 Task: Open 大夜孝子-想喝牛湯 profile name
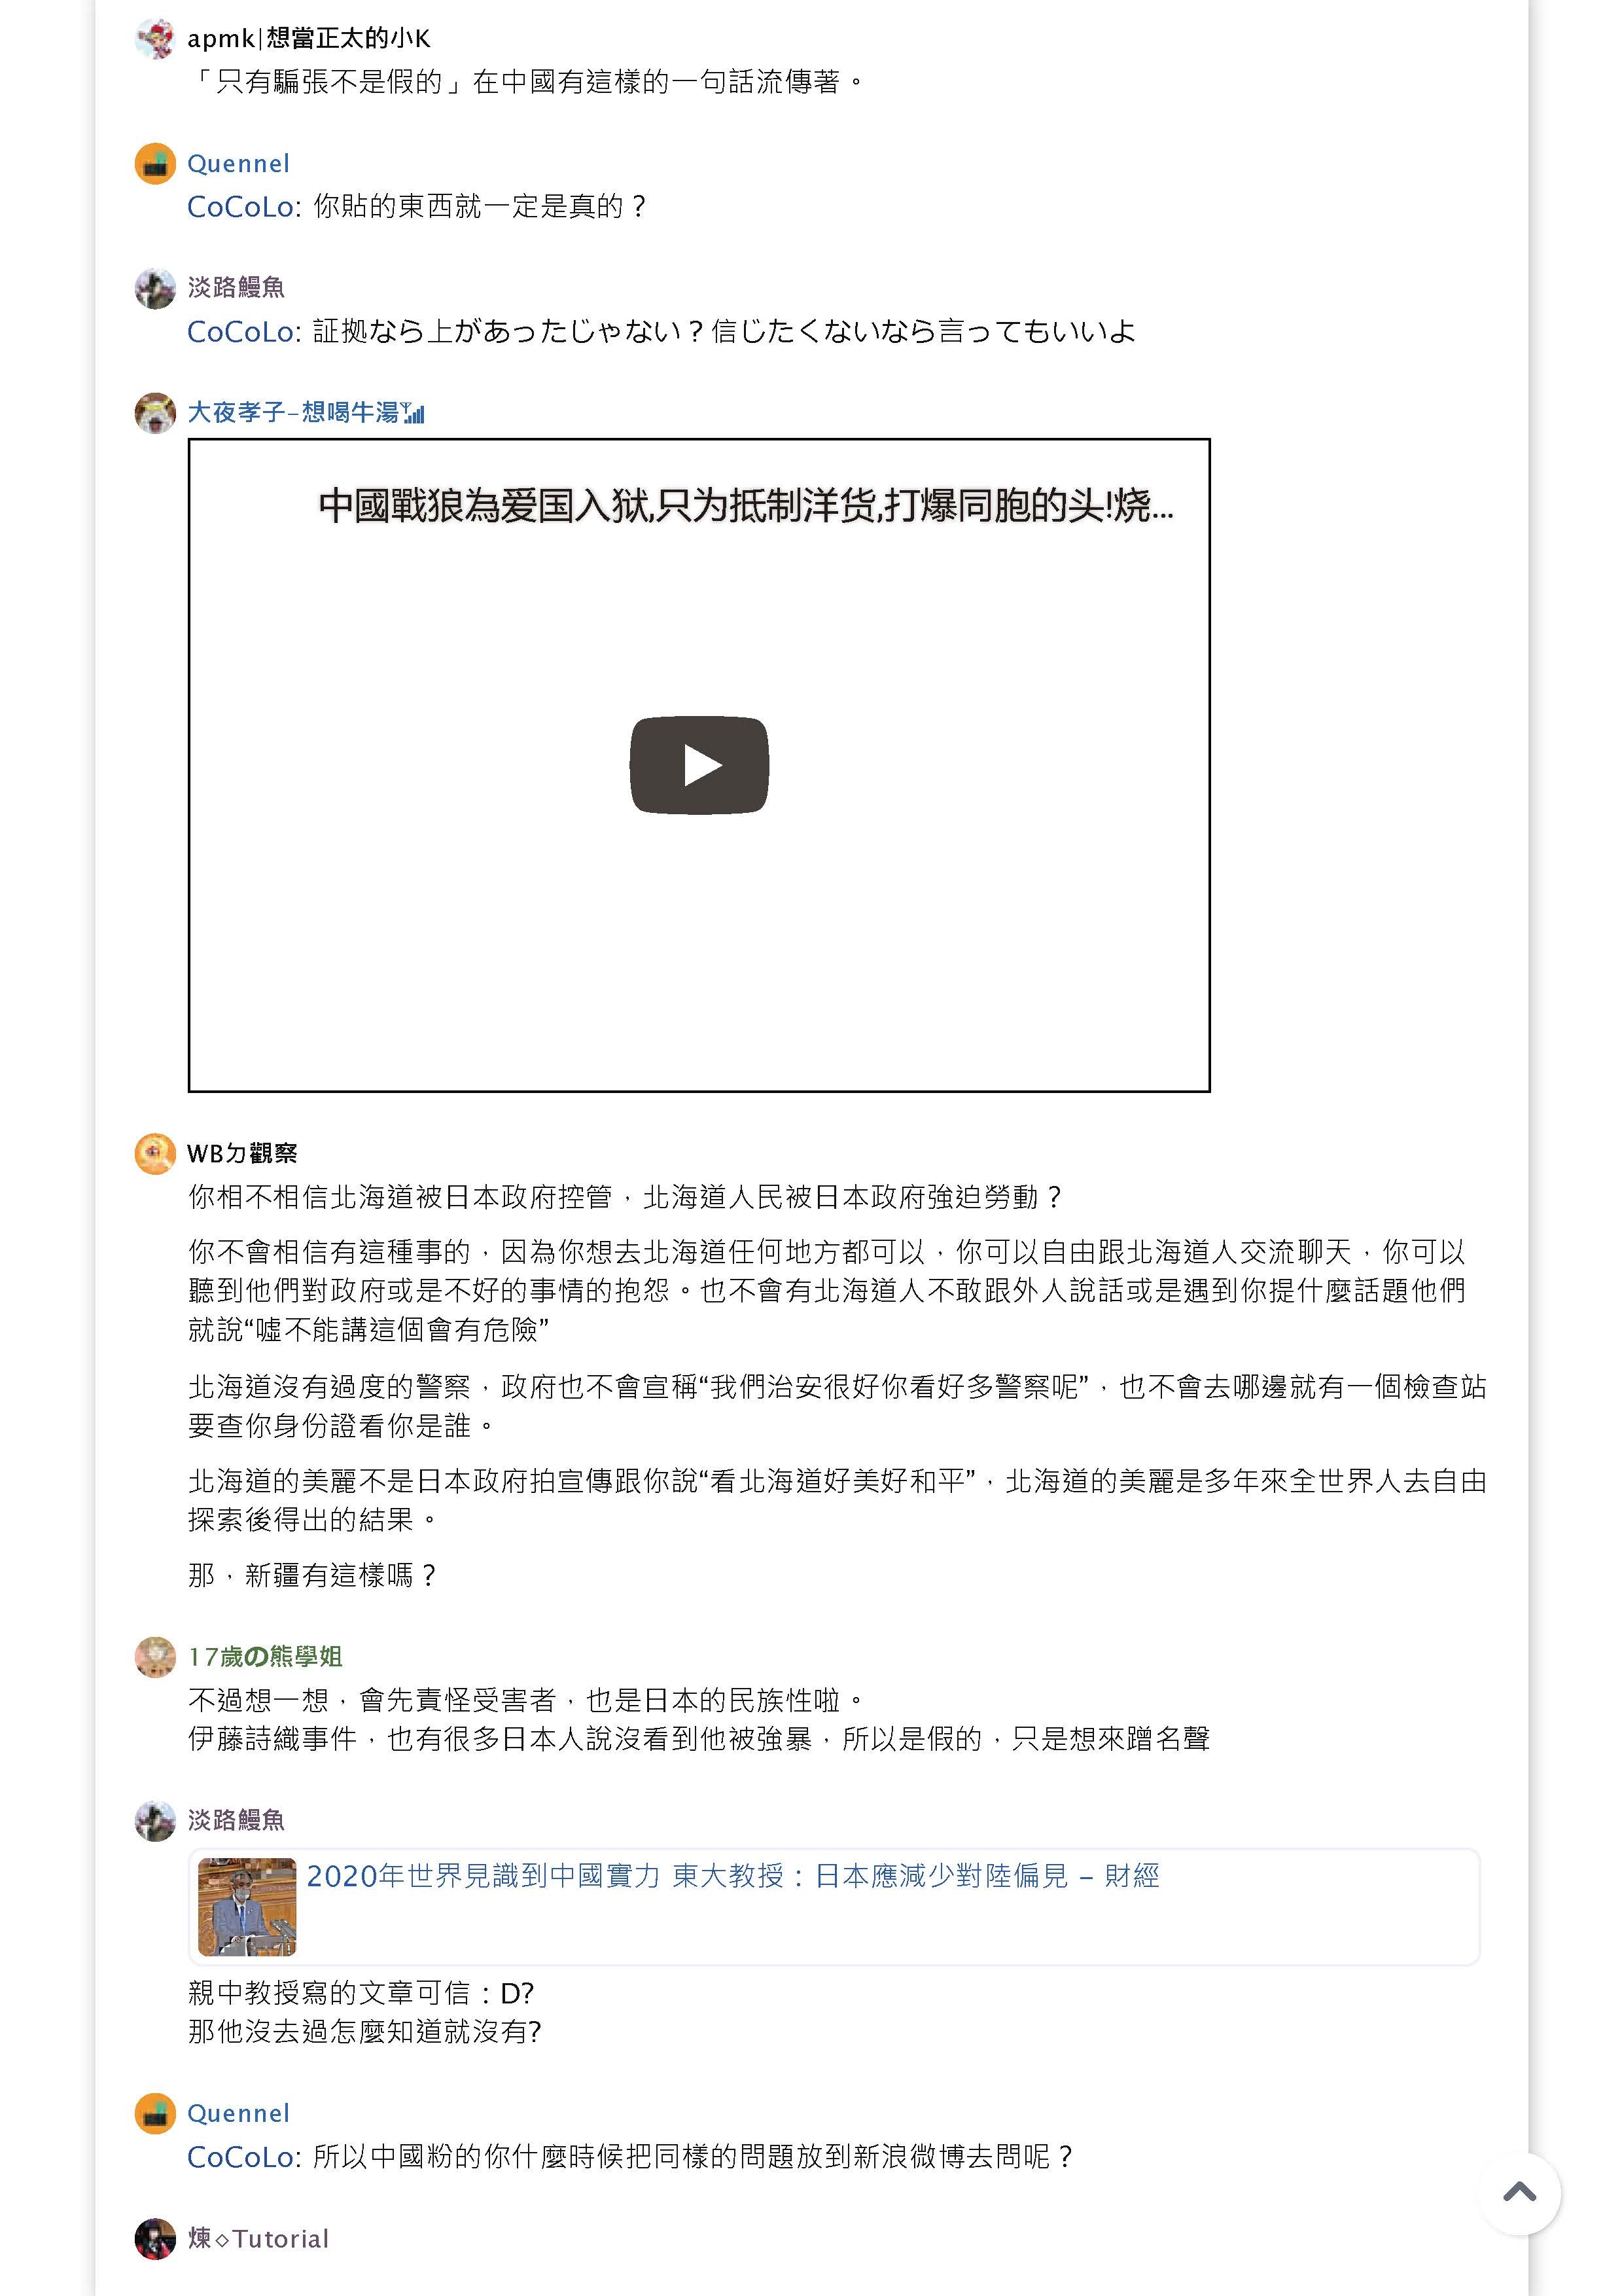coord(306,412)
